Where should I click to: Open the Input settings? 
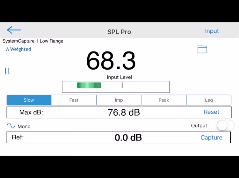coord(212,31)
